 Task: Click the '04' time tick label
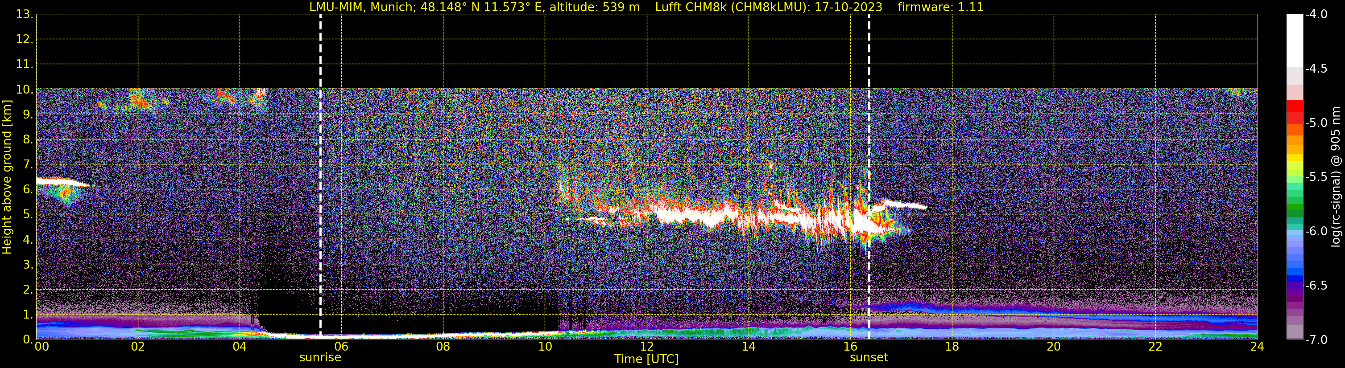(240, 347)
